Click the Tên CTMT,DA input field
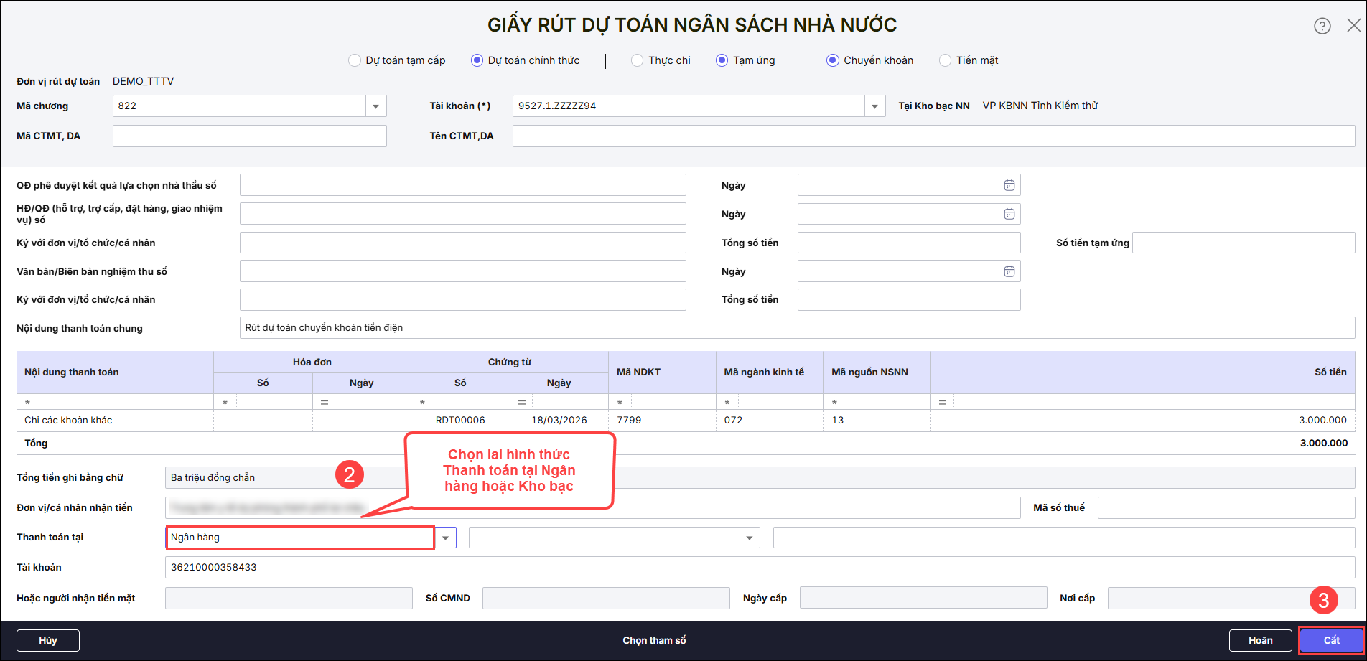 [x=934, y=136]
